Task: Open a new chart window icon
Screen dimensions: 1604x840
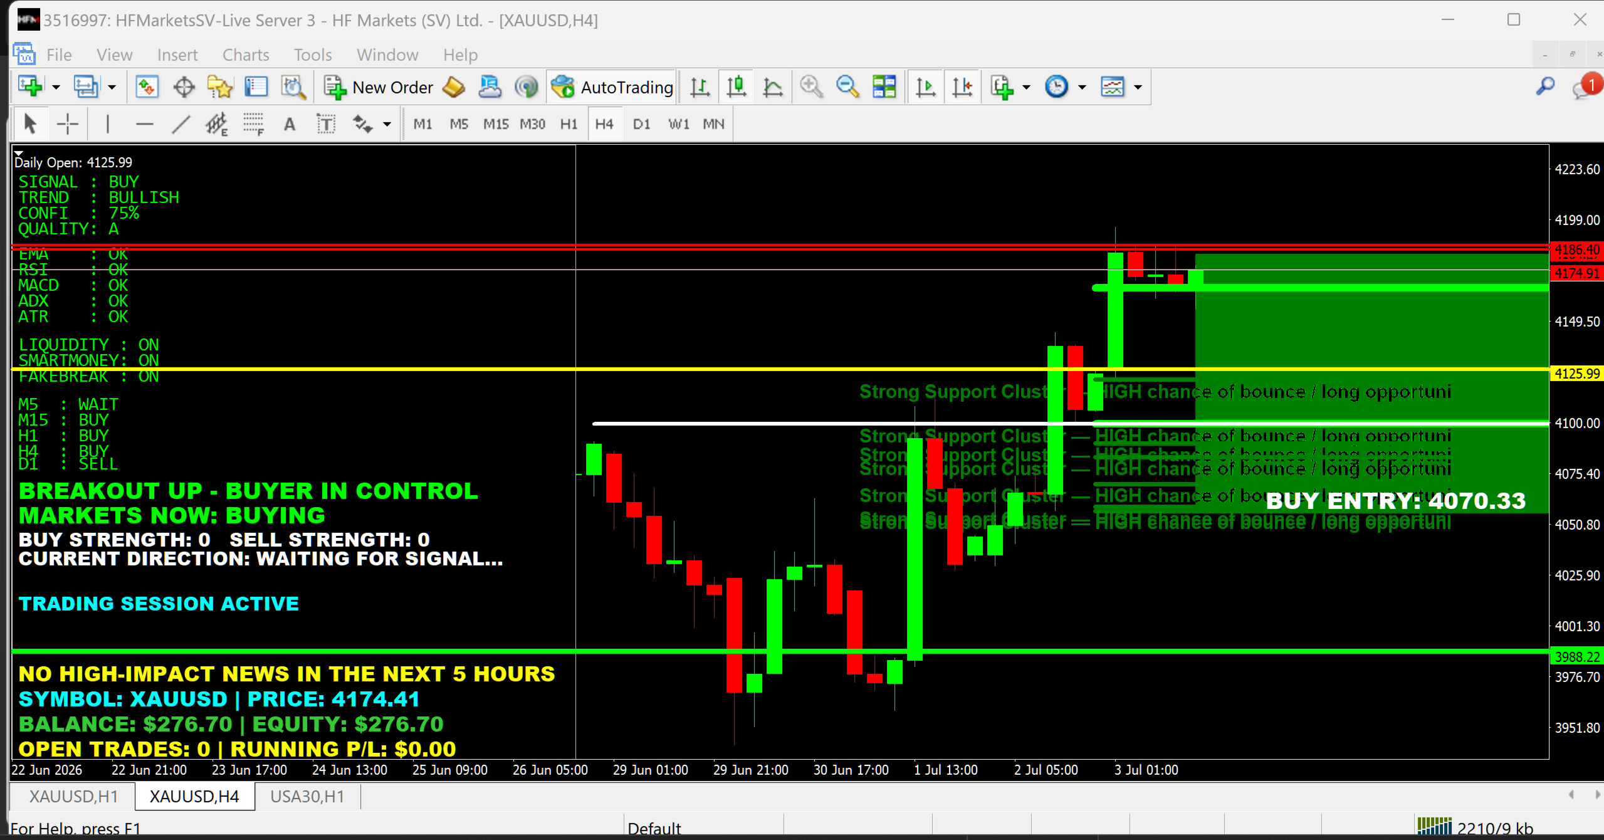Action: [x=30, y=87]
